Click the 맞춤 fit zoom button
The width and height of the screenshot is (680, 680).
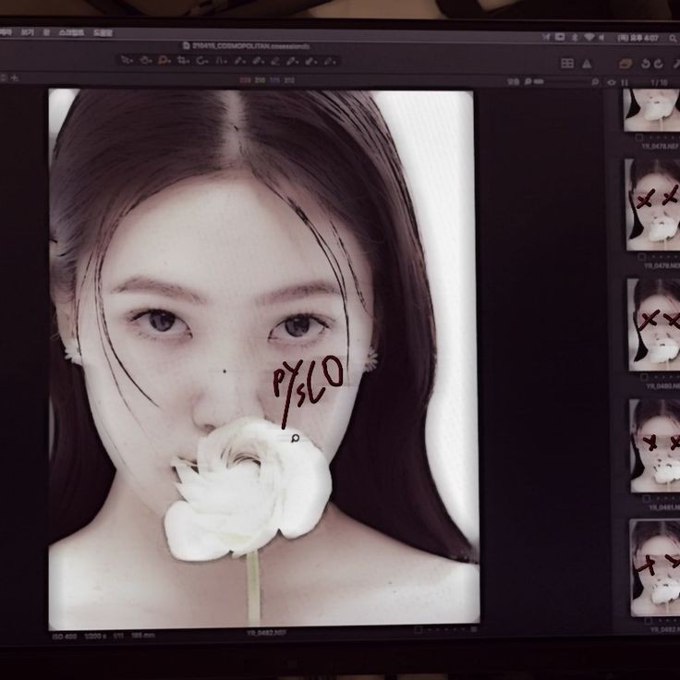[513, 81]
